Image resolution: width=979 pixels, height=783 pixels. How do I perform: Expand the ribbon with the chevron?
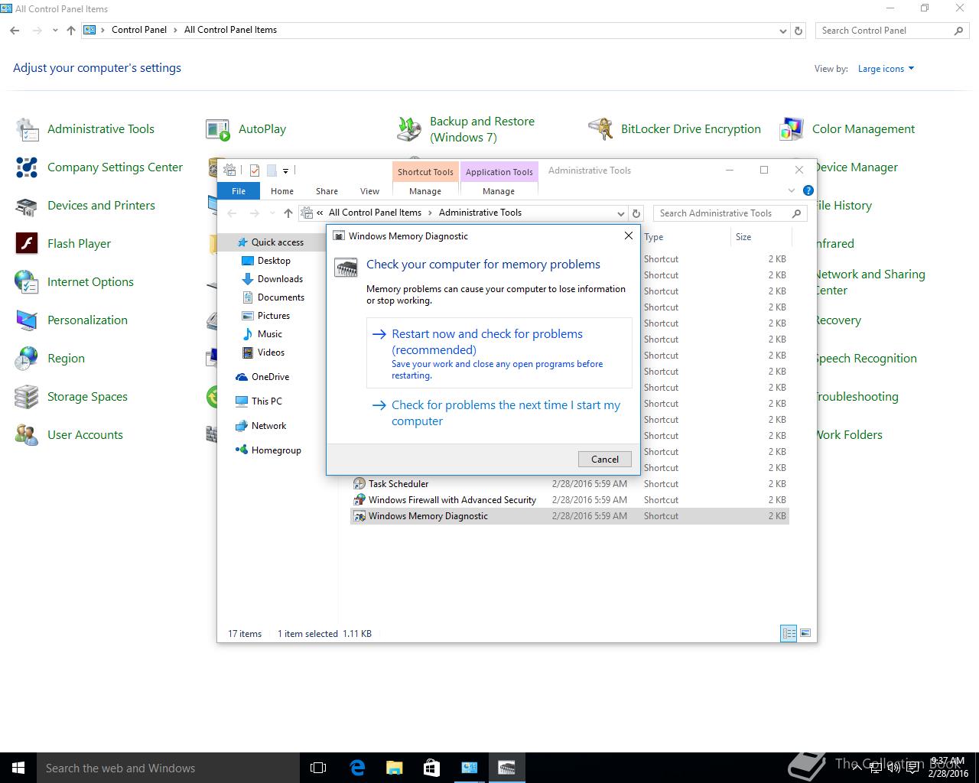point(792,190)
